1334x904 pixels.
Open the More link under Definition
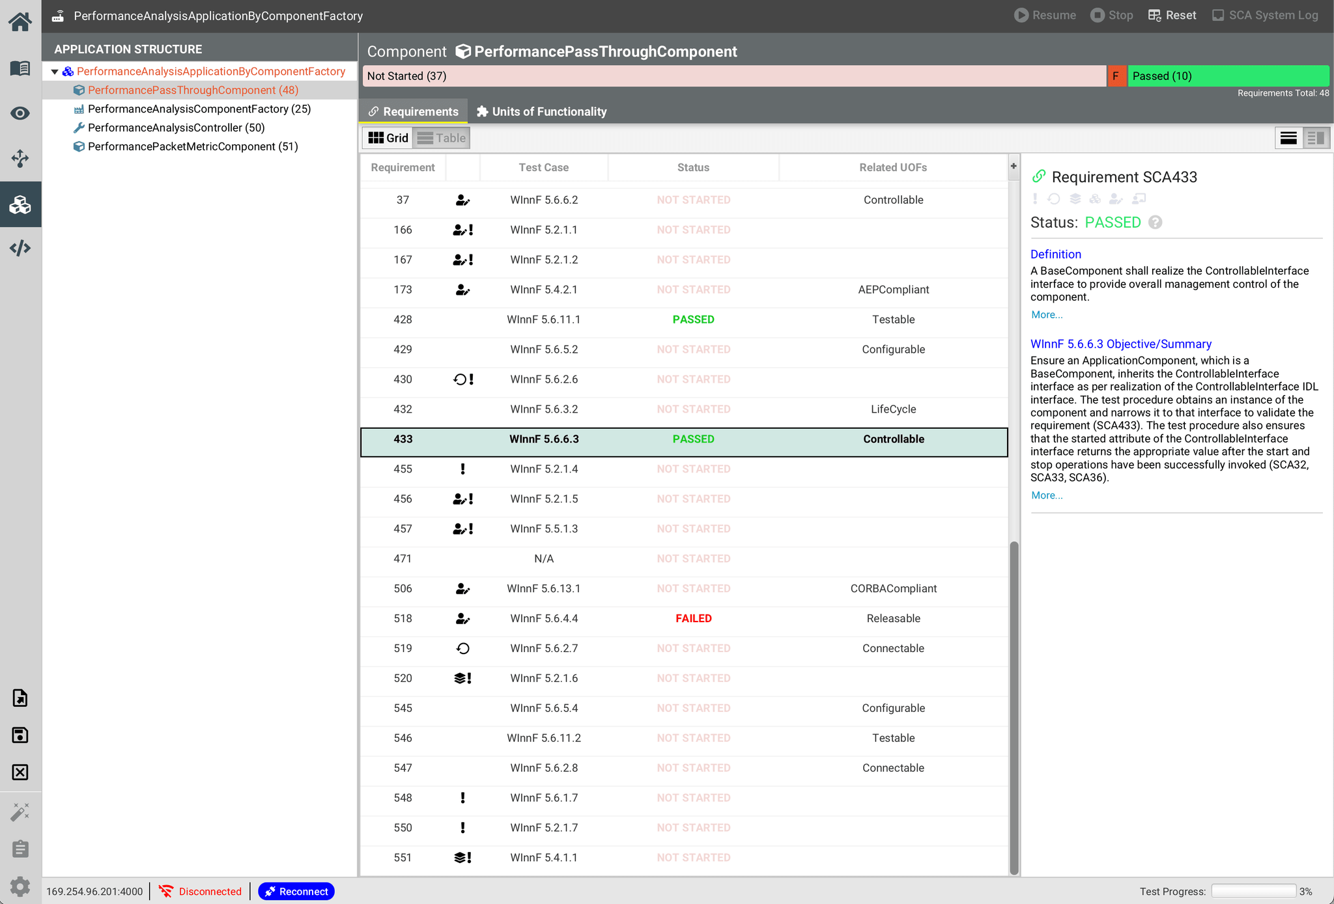point(1046,314)
